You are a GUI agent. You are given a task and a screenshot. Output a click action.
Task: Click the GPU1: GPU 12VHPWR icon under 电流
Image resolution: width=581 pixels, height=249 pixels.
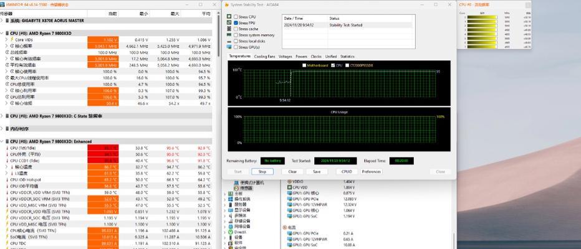click(x=289, y=239)
